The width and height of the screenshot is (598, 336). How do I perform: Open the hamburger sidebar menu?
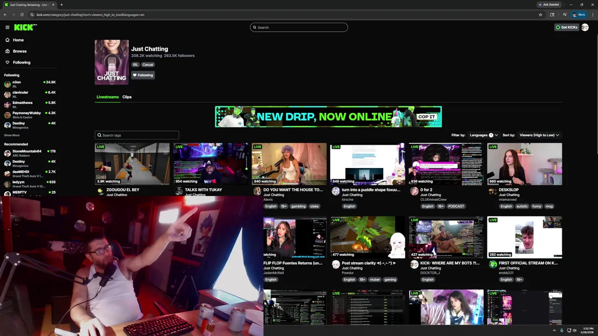7,28
